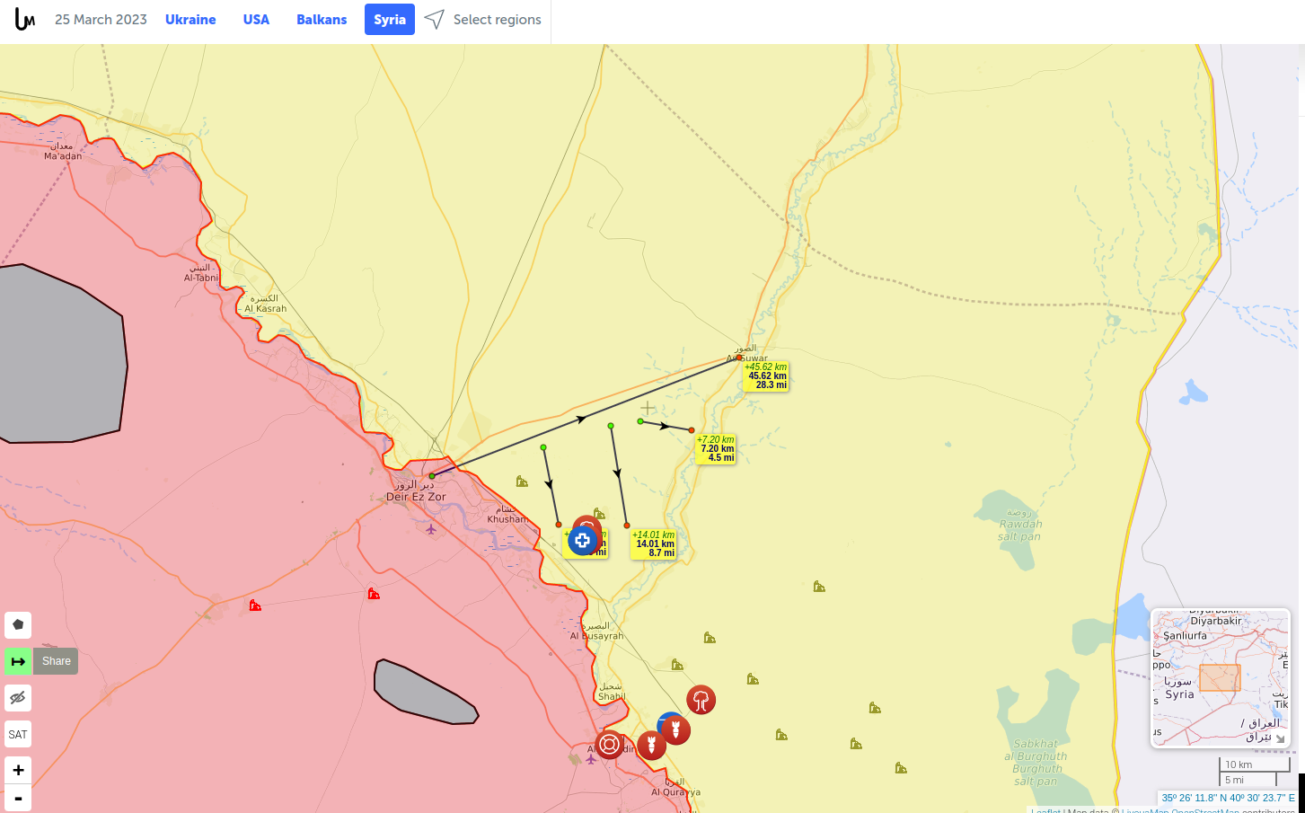
Task: Select the polygon drawing tool
Action: (x=17, y=624)
